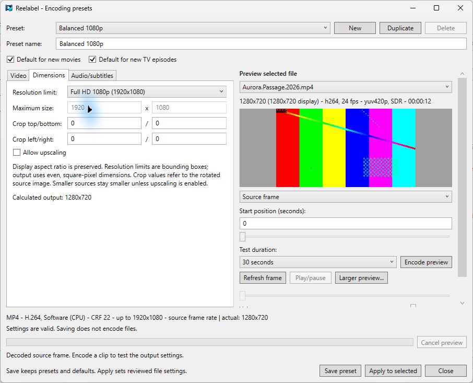The width and height of the screenshot is (473, 383).
Task: Toggle Default for new TV episodes checkbox
Action: pos(92,60)
